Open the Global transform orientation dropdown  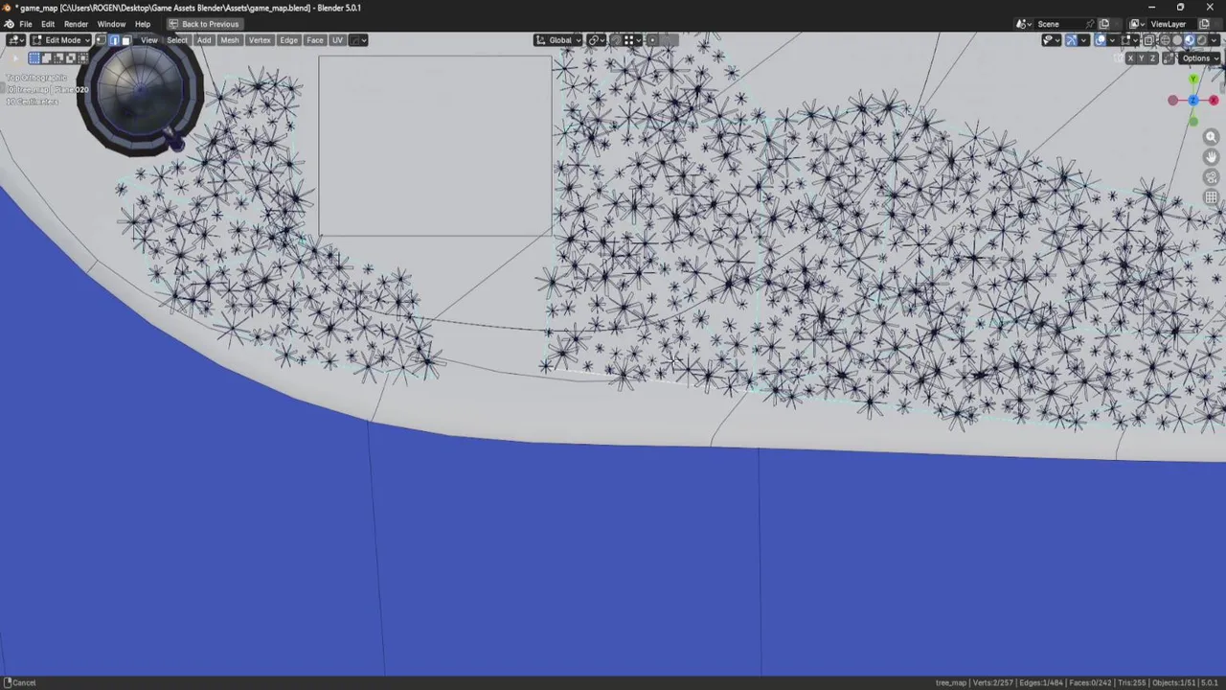coord(557,40)
